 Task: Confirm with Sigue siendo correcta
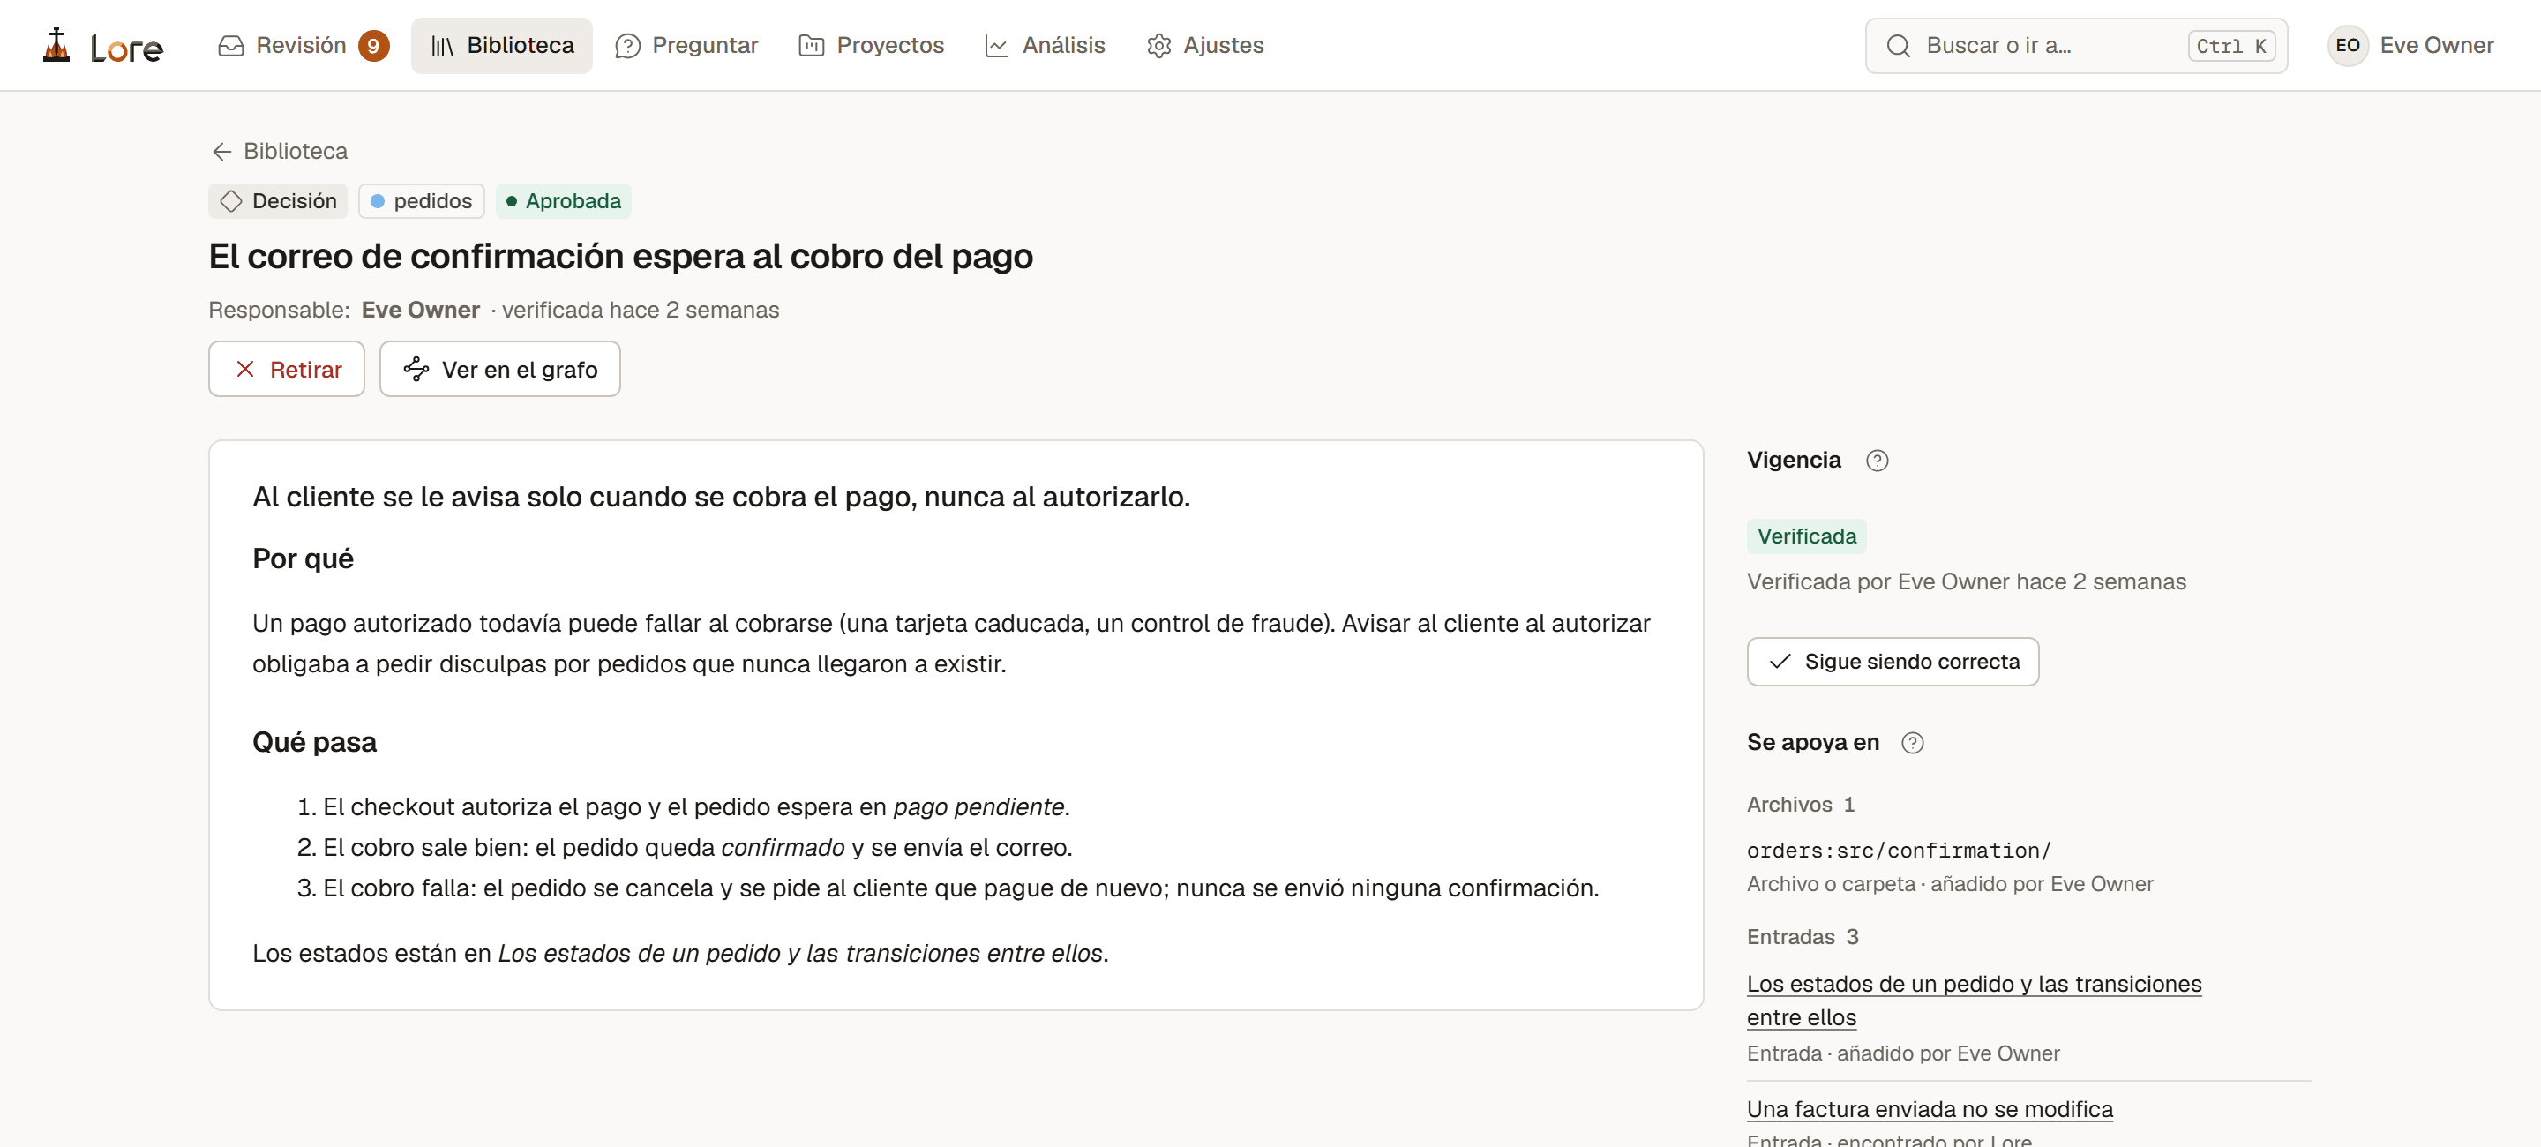click(x=1892, y=662)
